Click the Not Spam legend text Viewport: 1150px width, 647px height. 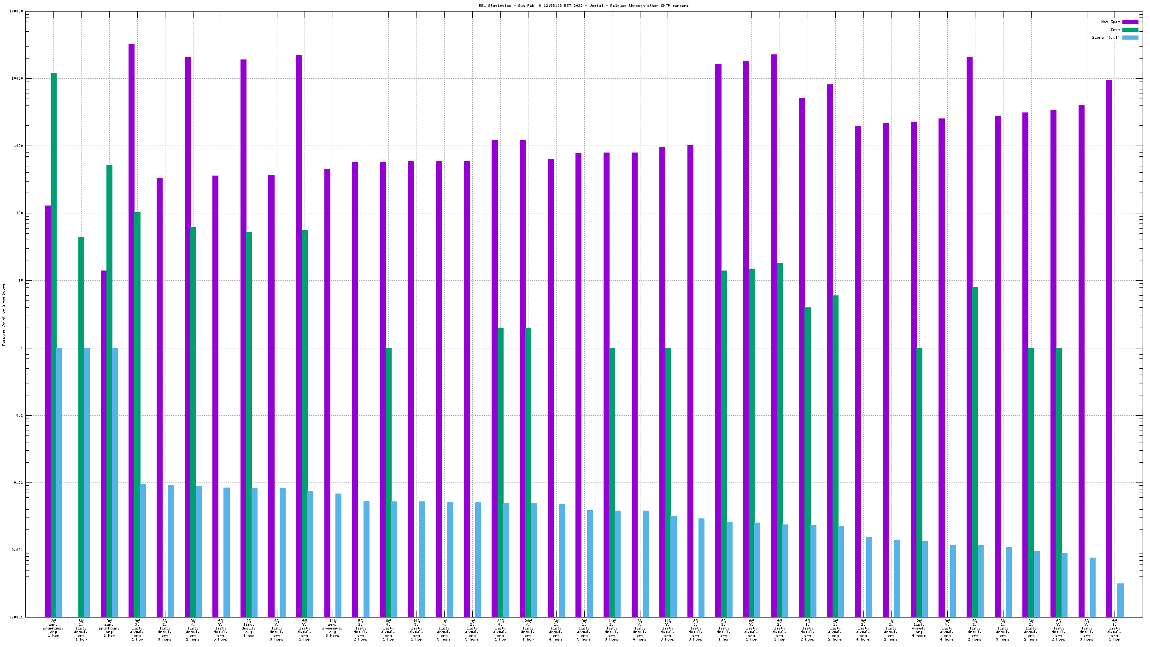coord(1110,22)
